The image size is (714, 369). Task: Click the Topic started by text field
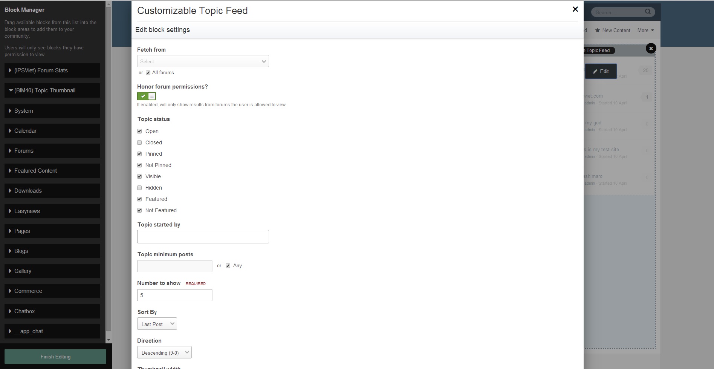tap(203, 237)
